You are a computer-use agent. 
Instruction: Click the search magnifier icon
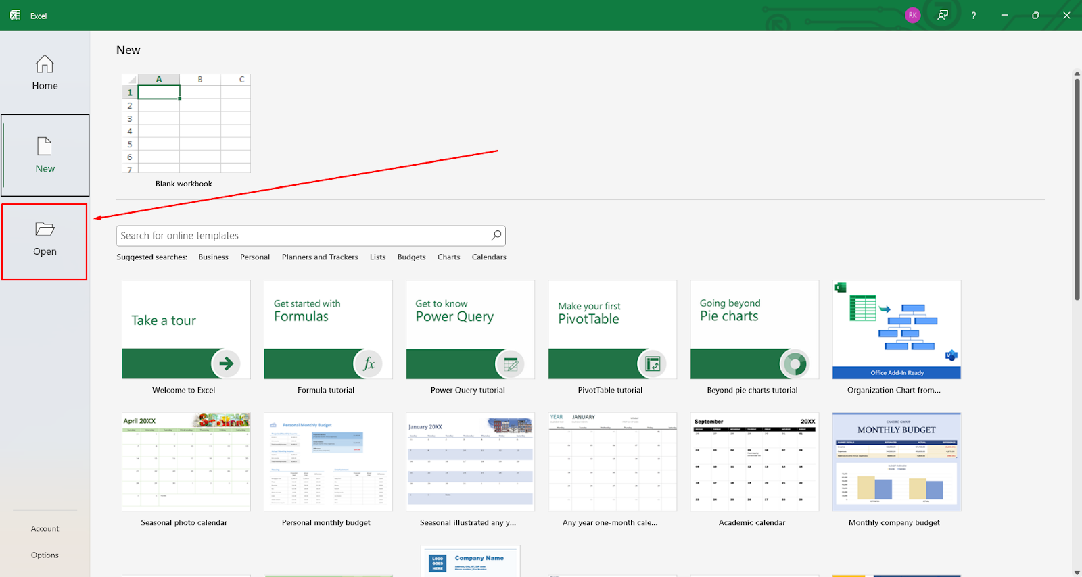[x=496, y=235]
